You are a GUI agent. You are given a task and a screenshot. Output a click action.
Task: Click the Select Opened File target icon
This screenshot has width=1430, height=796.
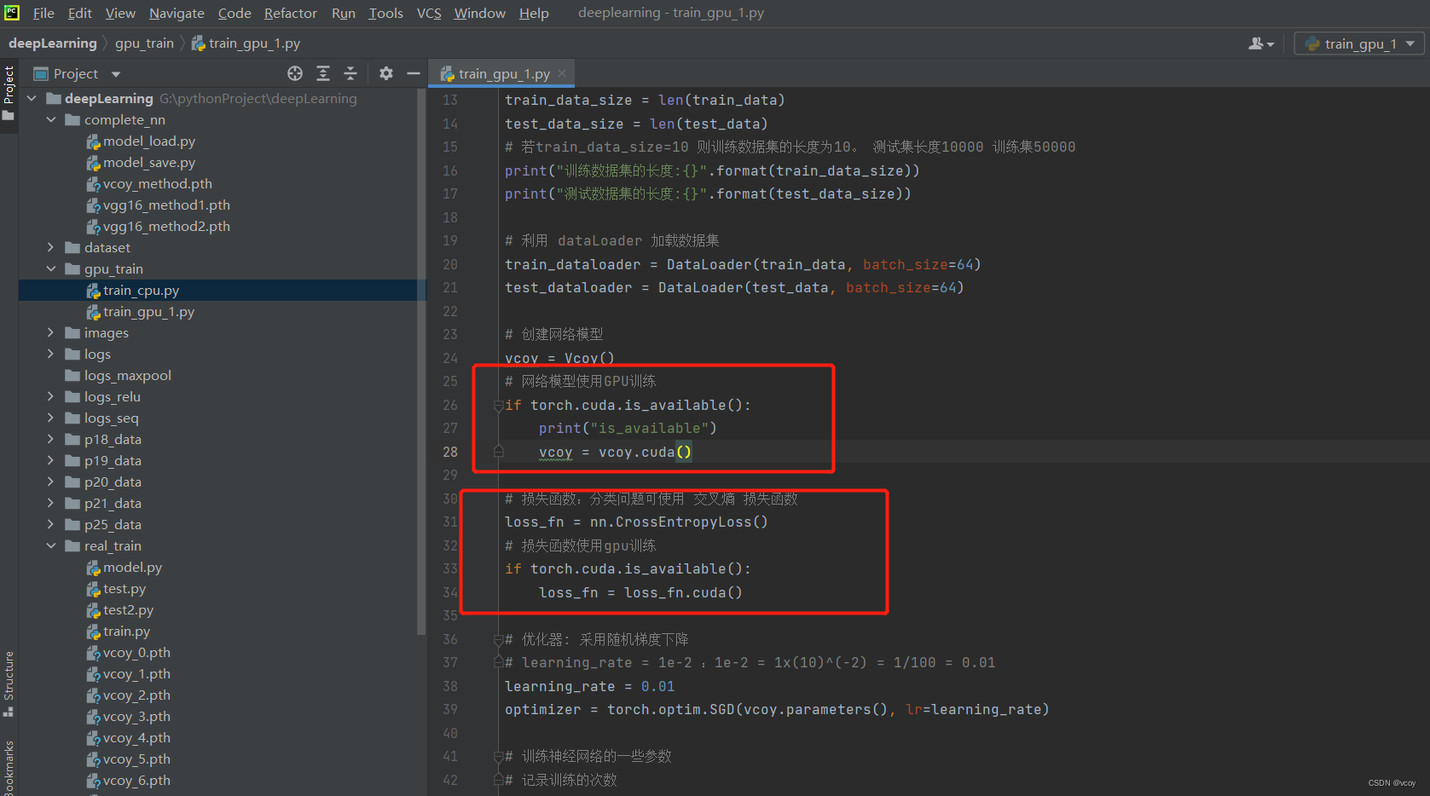295,73
